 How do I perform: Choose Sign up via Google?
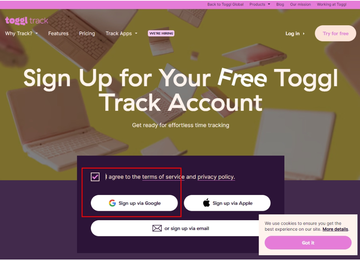point(134,203)
